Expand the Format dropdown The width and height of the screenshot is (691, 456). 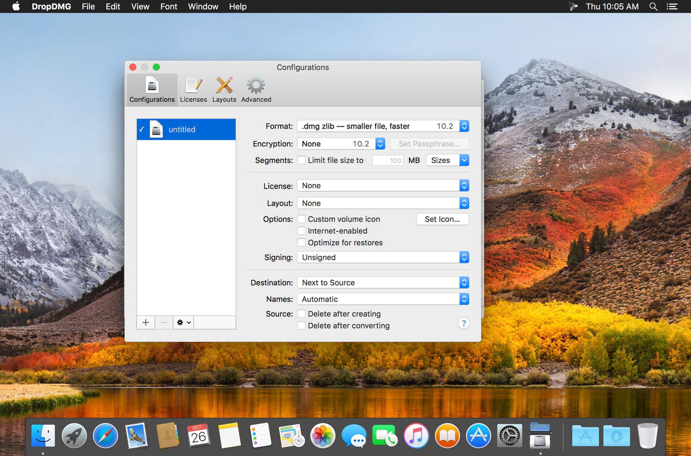[383, 126]
